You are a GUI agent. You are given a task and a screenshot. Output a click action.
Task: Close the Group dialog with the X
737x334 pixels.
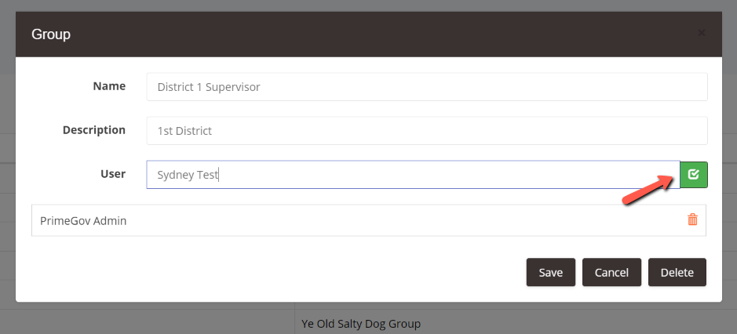[701, 33]
